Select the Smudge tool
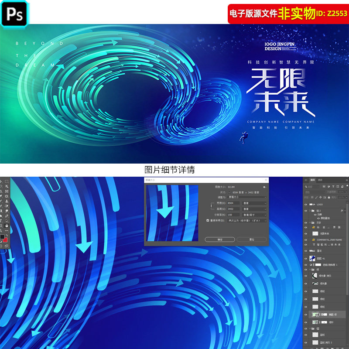Viewport: 349px width, 349px height. tap(7, 211)
